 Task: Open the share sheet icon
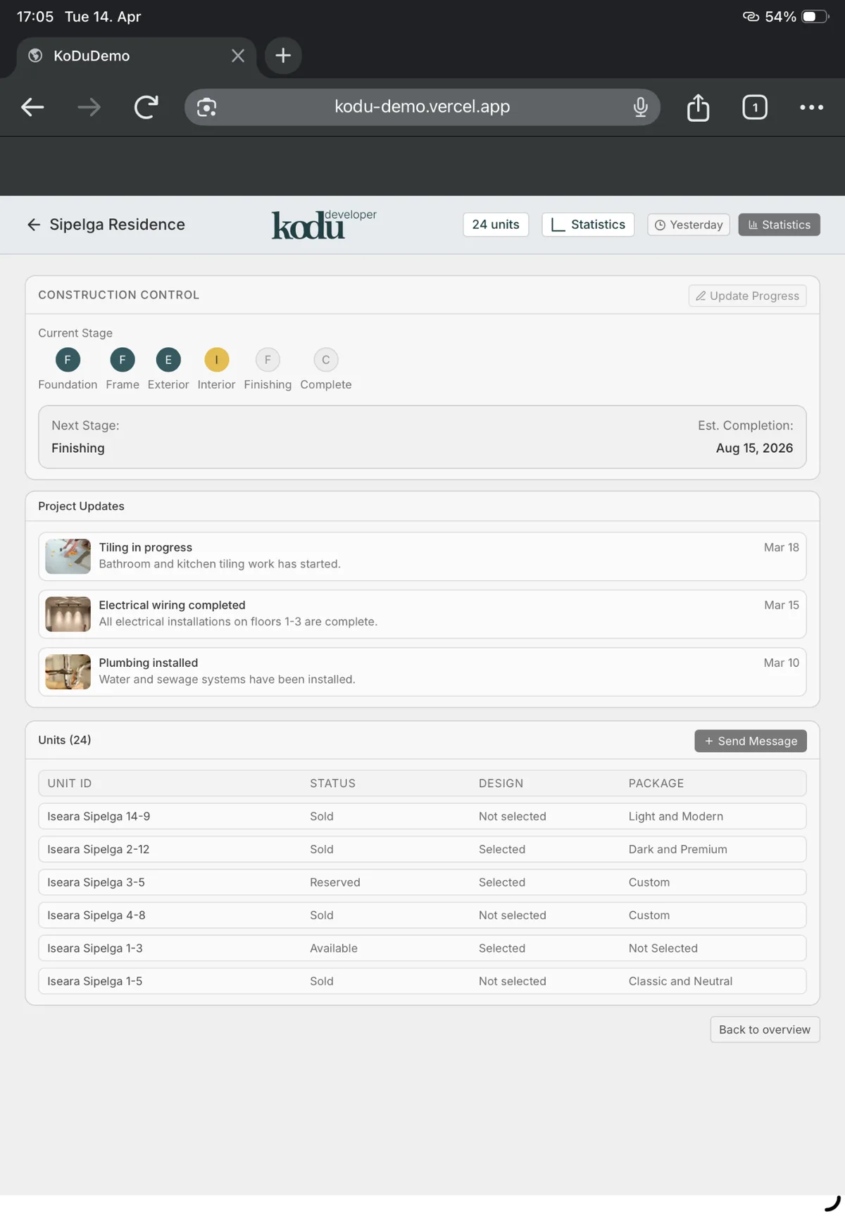tap(698, 107)
